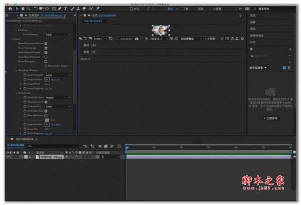The height and width of the screenshot is (205, 301).
Task: Toggle the Show Skin Tone checkbox
Action: tap(46, 111)
